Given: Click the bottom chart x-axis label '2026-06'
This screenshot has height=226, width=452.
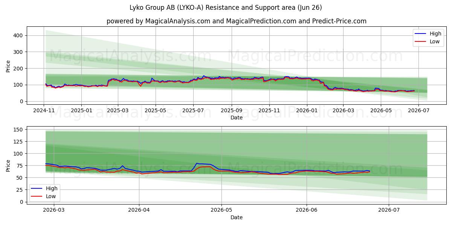Looking at the screenshot, I should (307, 210).
